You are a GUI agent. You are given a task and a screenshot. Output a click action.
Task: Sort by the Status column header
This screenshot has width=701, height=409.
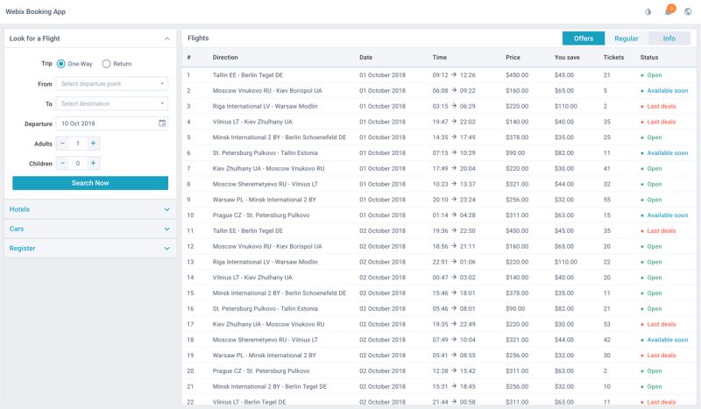pyautogui.click(x=649, y=57)
